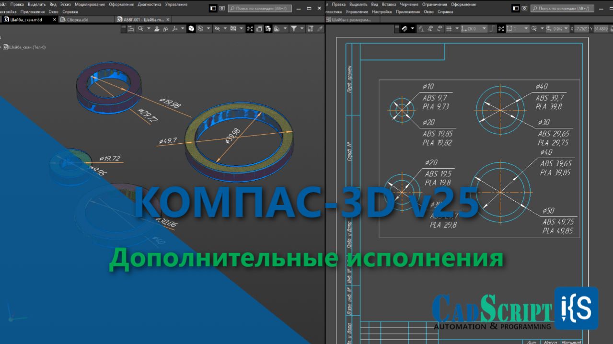Viewport: 613px width, 344px height.
Task: Click the first of the two layer-state icons before the grid
Action: 429,29
